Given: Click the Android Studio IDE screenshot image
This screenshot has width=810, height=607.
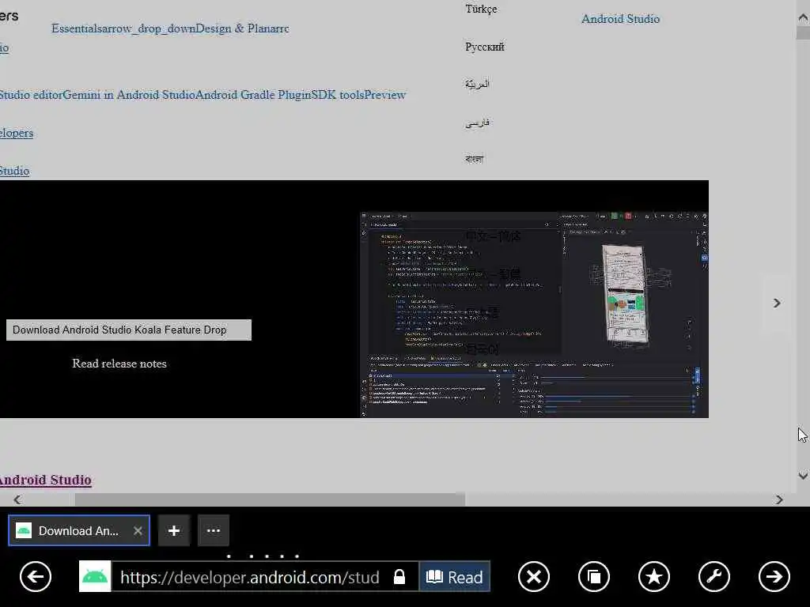Looking at the screenshot, I should coord(534,315).
